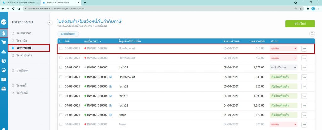Screen dimensions: 322x130
Task: Open attached document icon for INV2021080002
Action: click(110, 115)
